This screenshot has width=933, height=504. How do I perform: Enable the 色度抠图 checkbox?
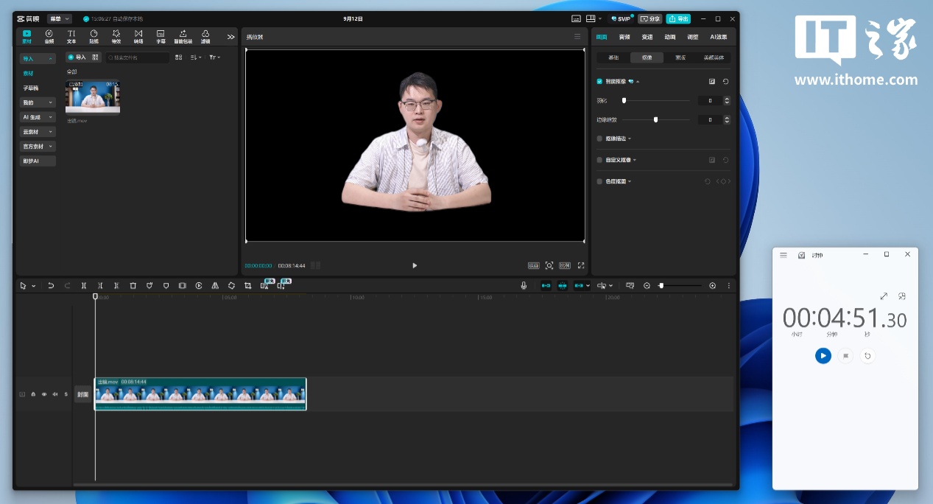599,181
